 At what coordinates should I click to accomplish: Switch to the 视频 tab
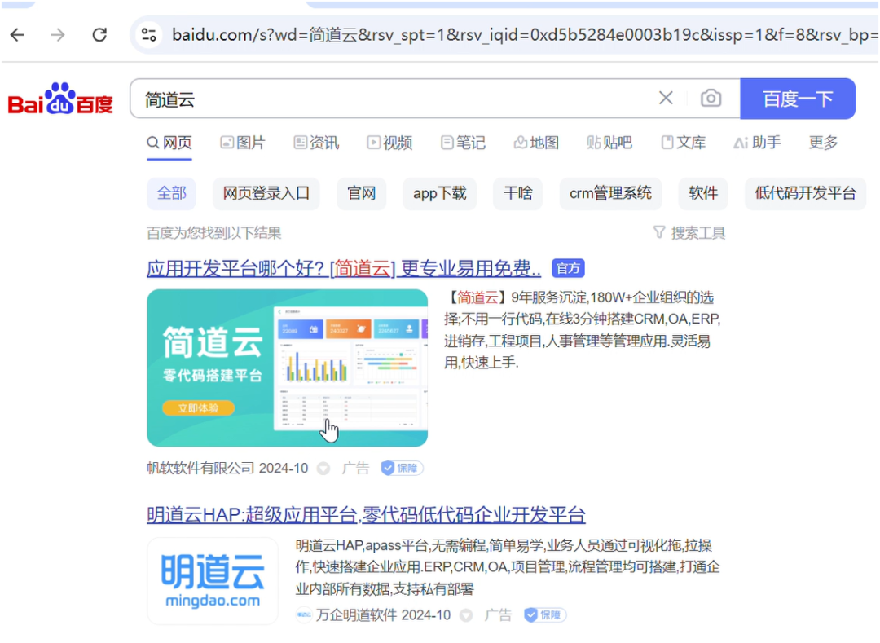[389, 143]
